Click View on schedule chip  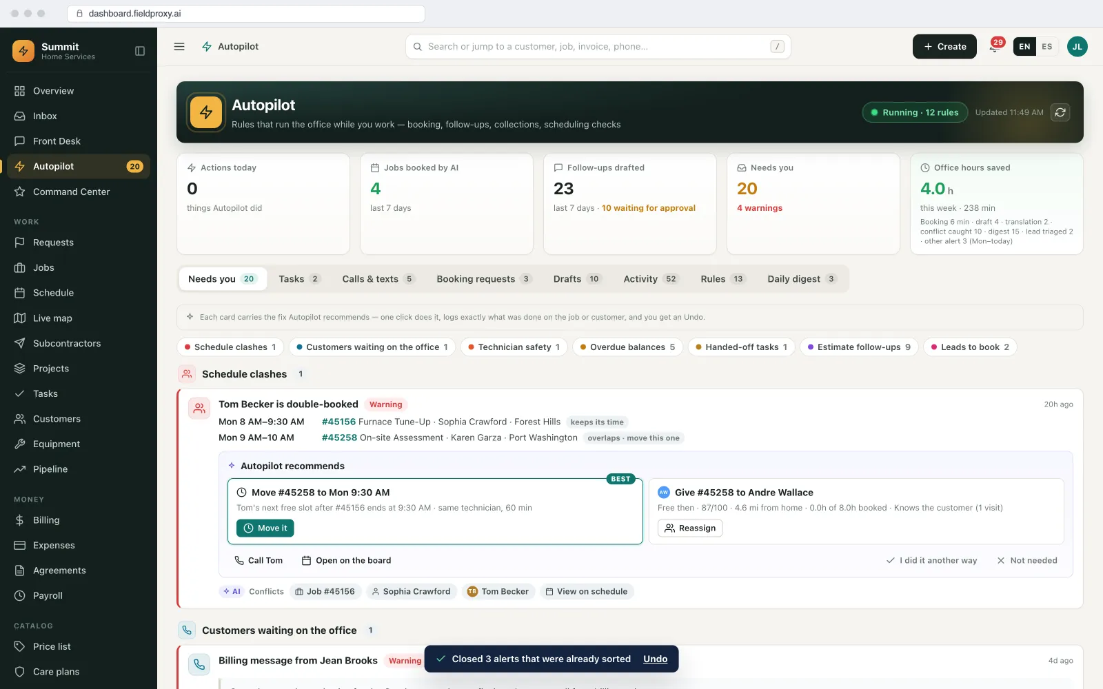(586, 592)
